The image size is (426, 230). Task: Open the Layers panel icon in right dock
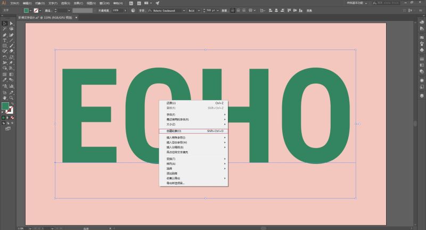point(422,96)
